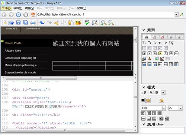Screen dimensions: 186x135
Task: Open the 視圖(V) menu
Action: (x=29, y=8)
